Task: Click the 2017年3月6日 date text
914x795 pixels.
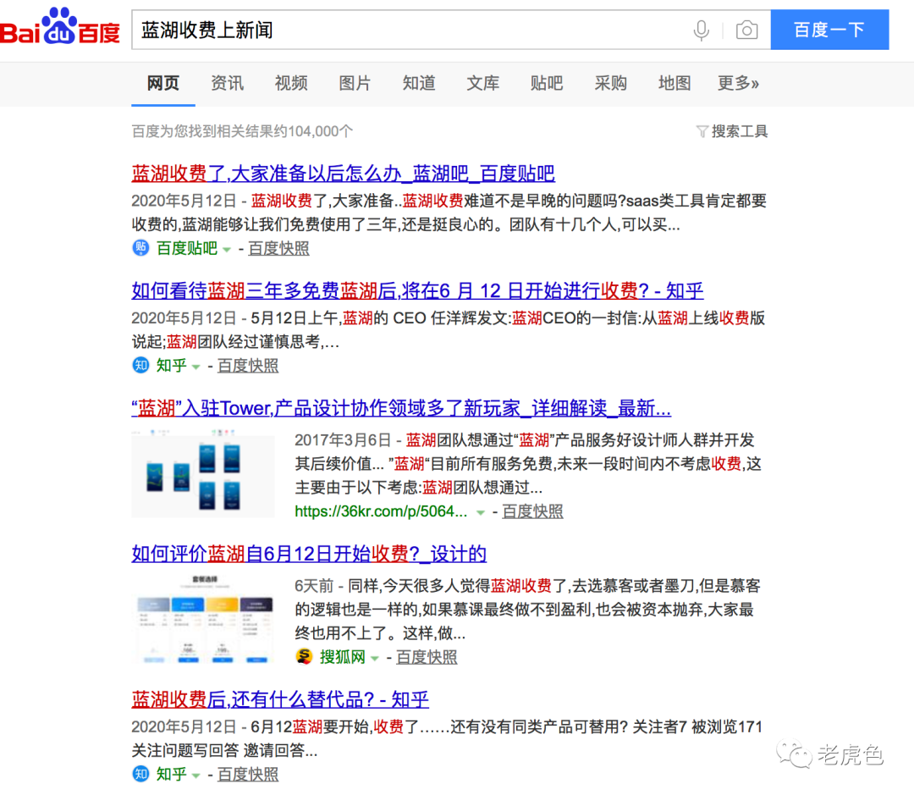Action: (342, 440)
